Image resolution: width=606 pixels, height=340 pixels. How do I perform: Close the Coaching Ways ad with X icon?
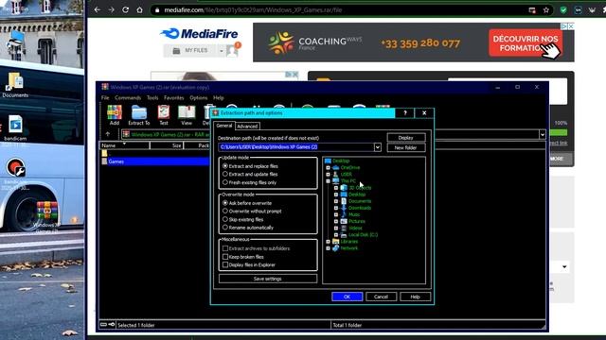coord(571,26)
